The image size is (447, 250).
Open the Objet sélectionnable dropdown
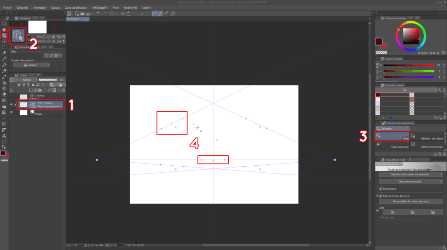tap(411, 182)
